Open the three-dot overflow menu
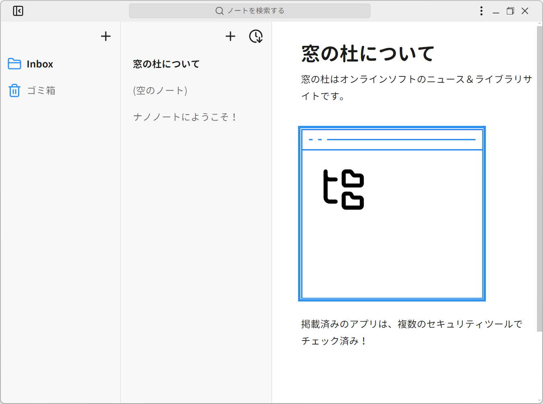543x404 pixels. [x=481, y=11]
